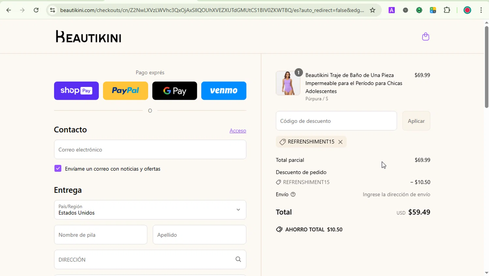Focus the DIRECCIÓN address field
489x276 pixels.
150,259
